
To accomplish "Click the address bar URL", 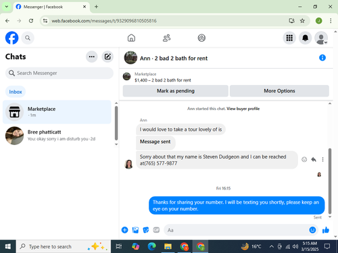I will coord(104,21).
